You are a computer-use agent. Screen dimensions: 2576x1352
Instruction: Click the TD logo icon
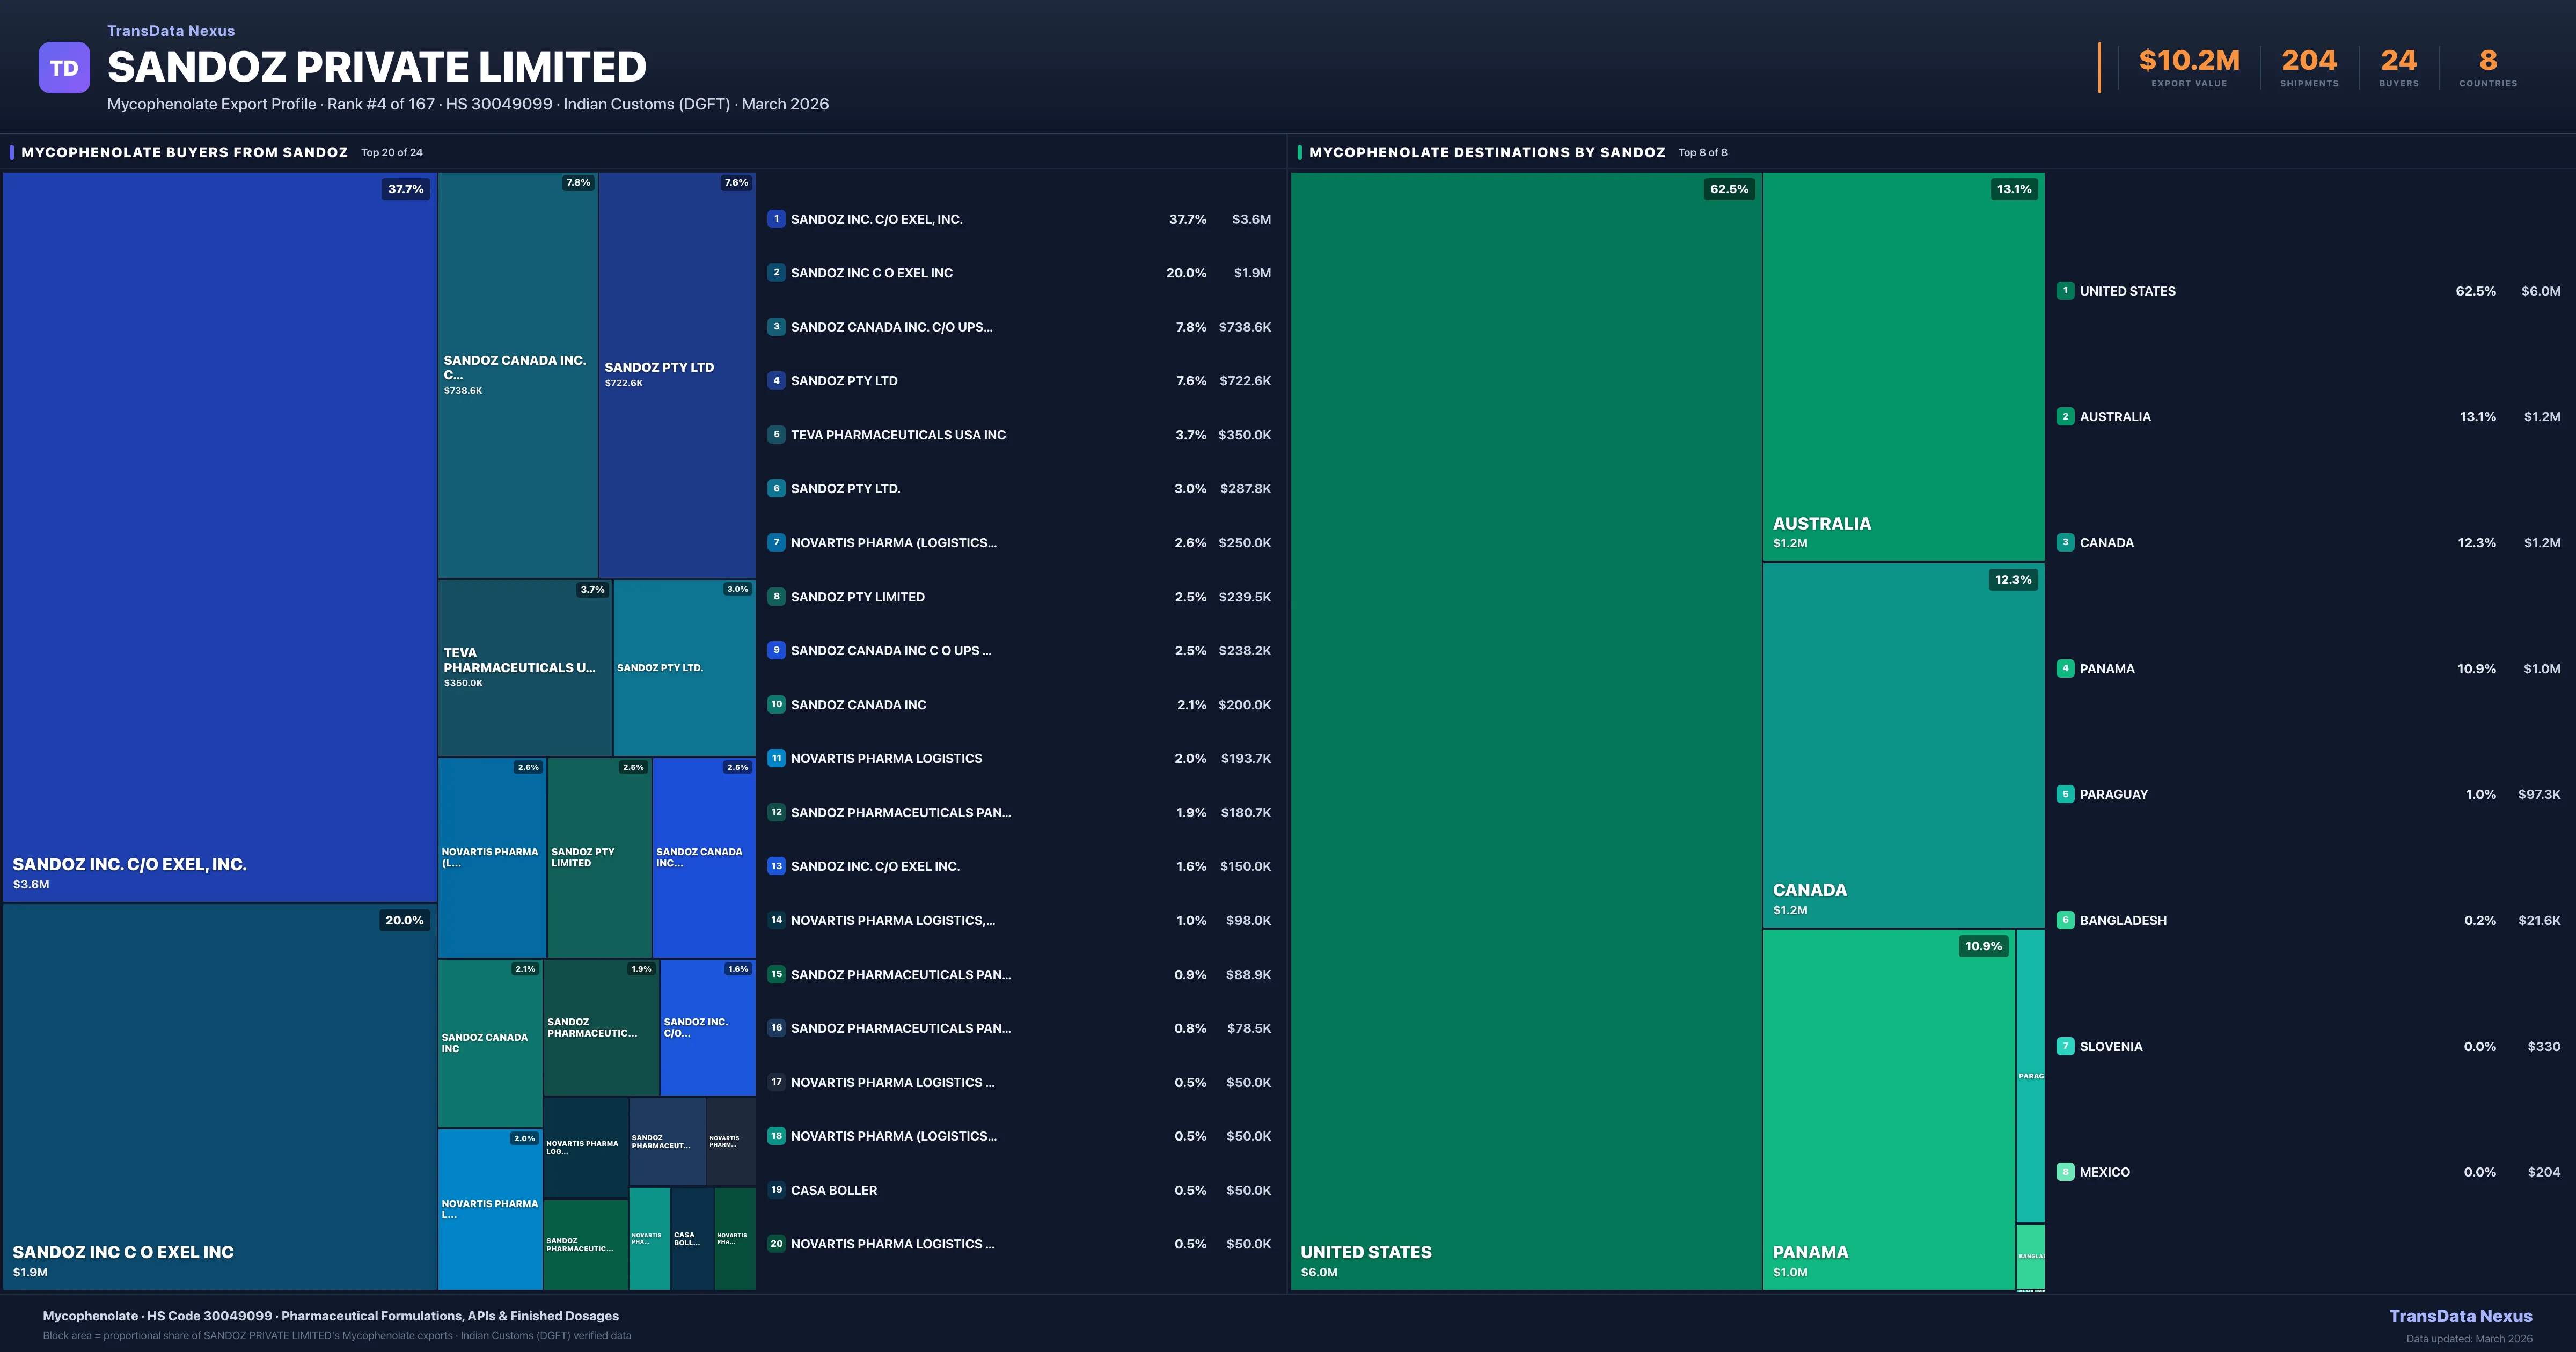(x=64, y=66)
